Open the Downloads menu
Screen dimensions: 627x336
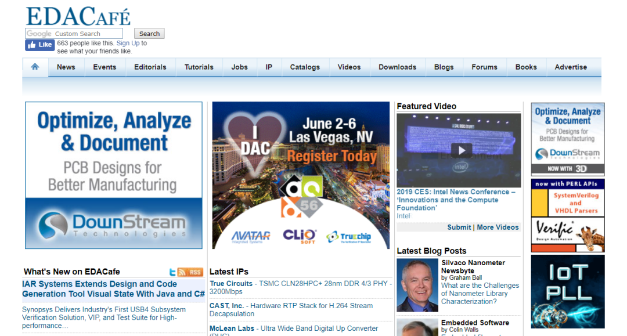398,67
